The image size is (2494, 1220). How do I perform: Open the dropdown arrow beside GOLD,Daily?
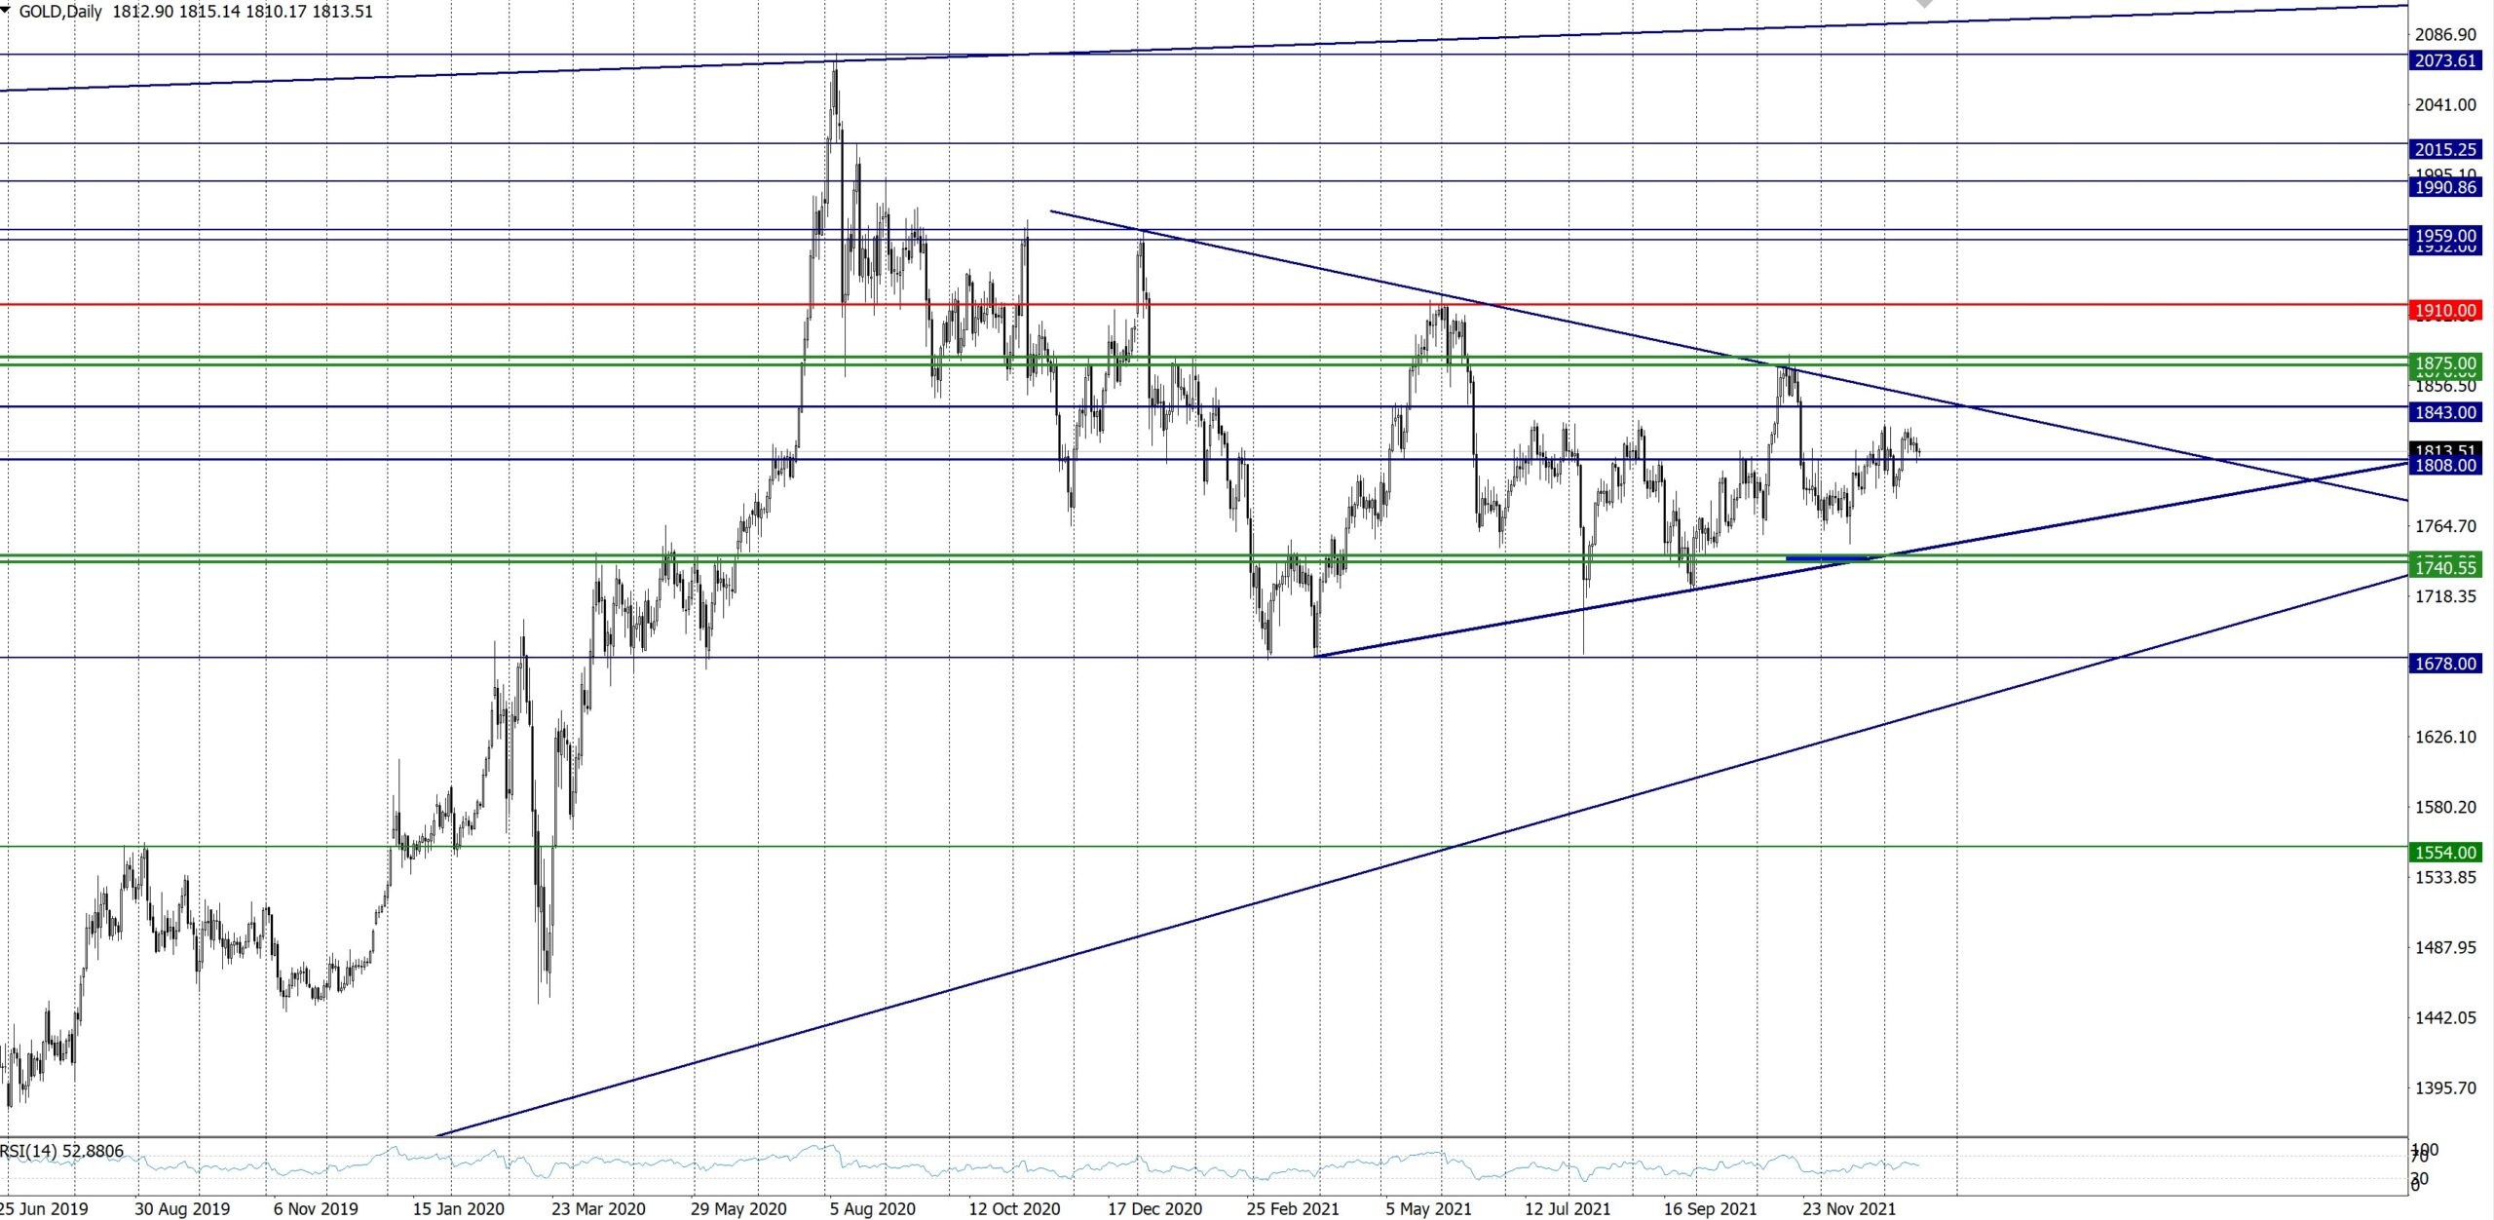(x=7, y=11)
